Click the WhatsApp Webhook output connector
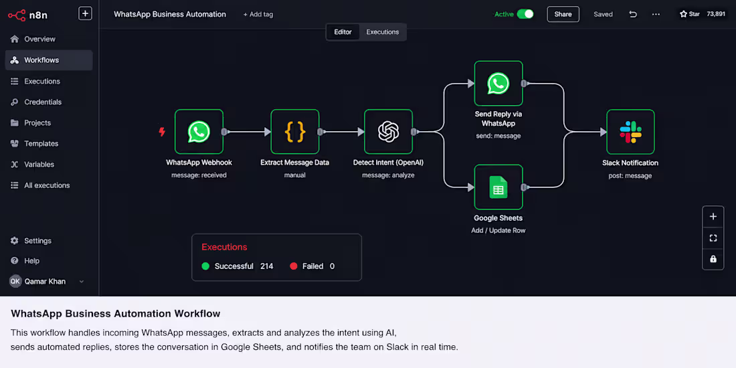 (x=225, y=132)
